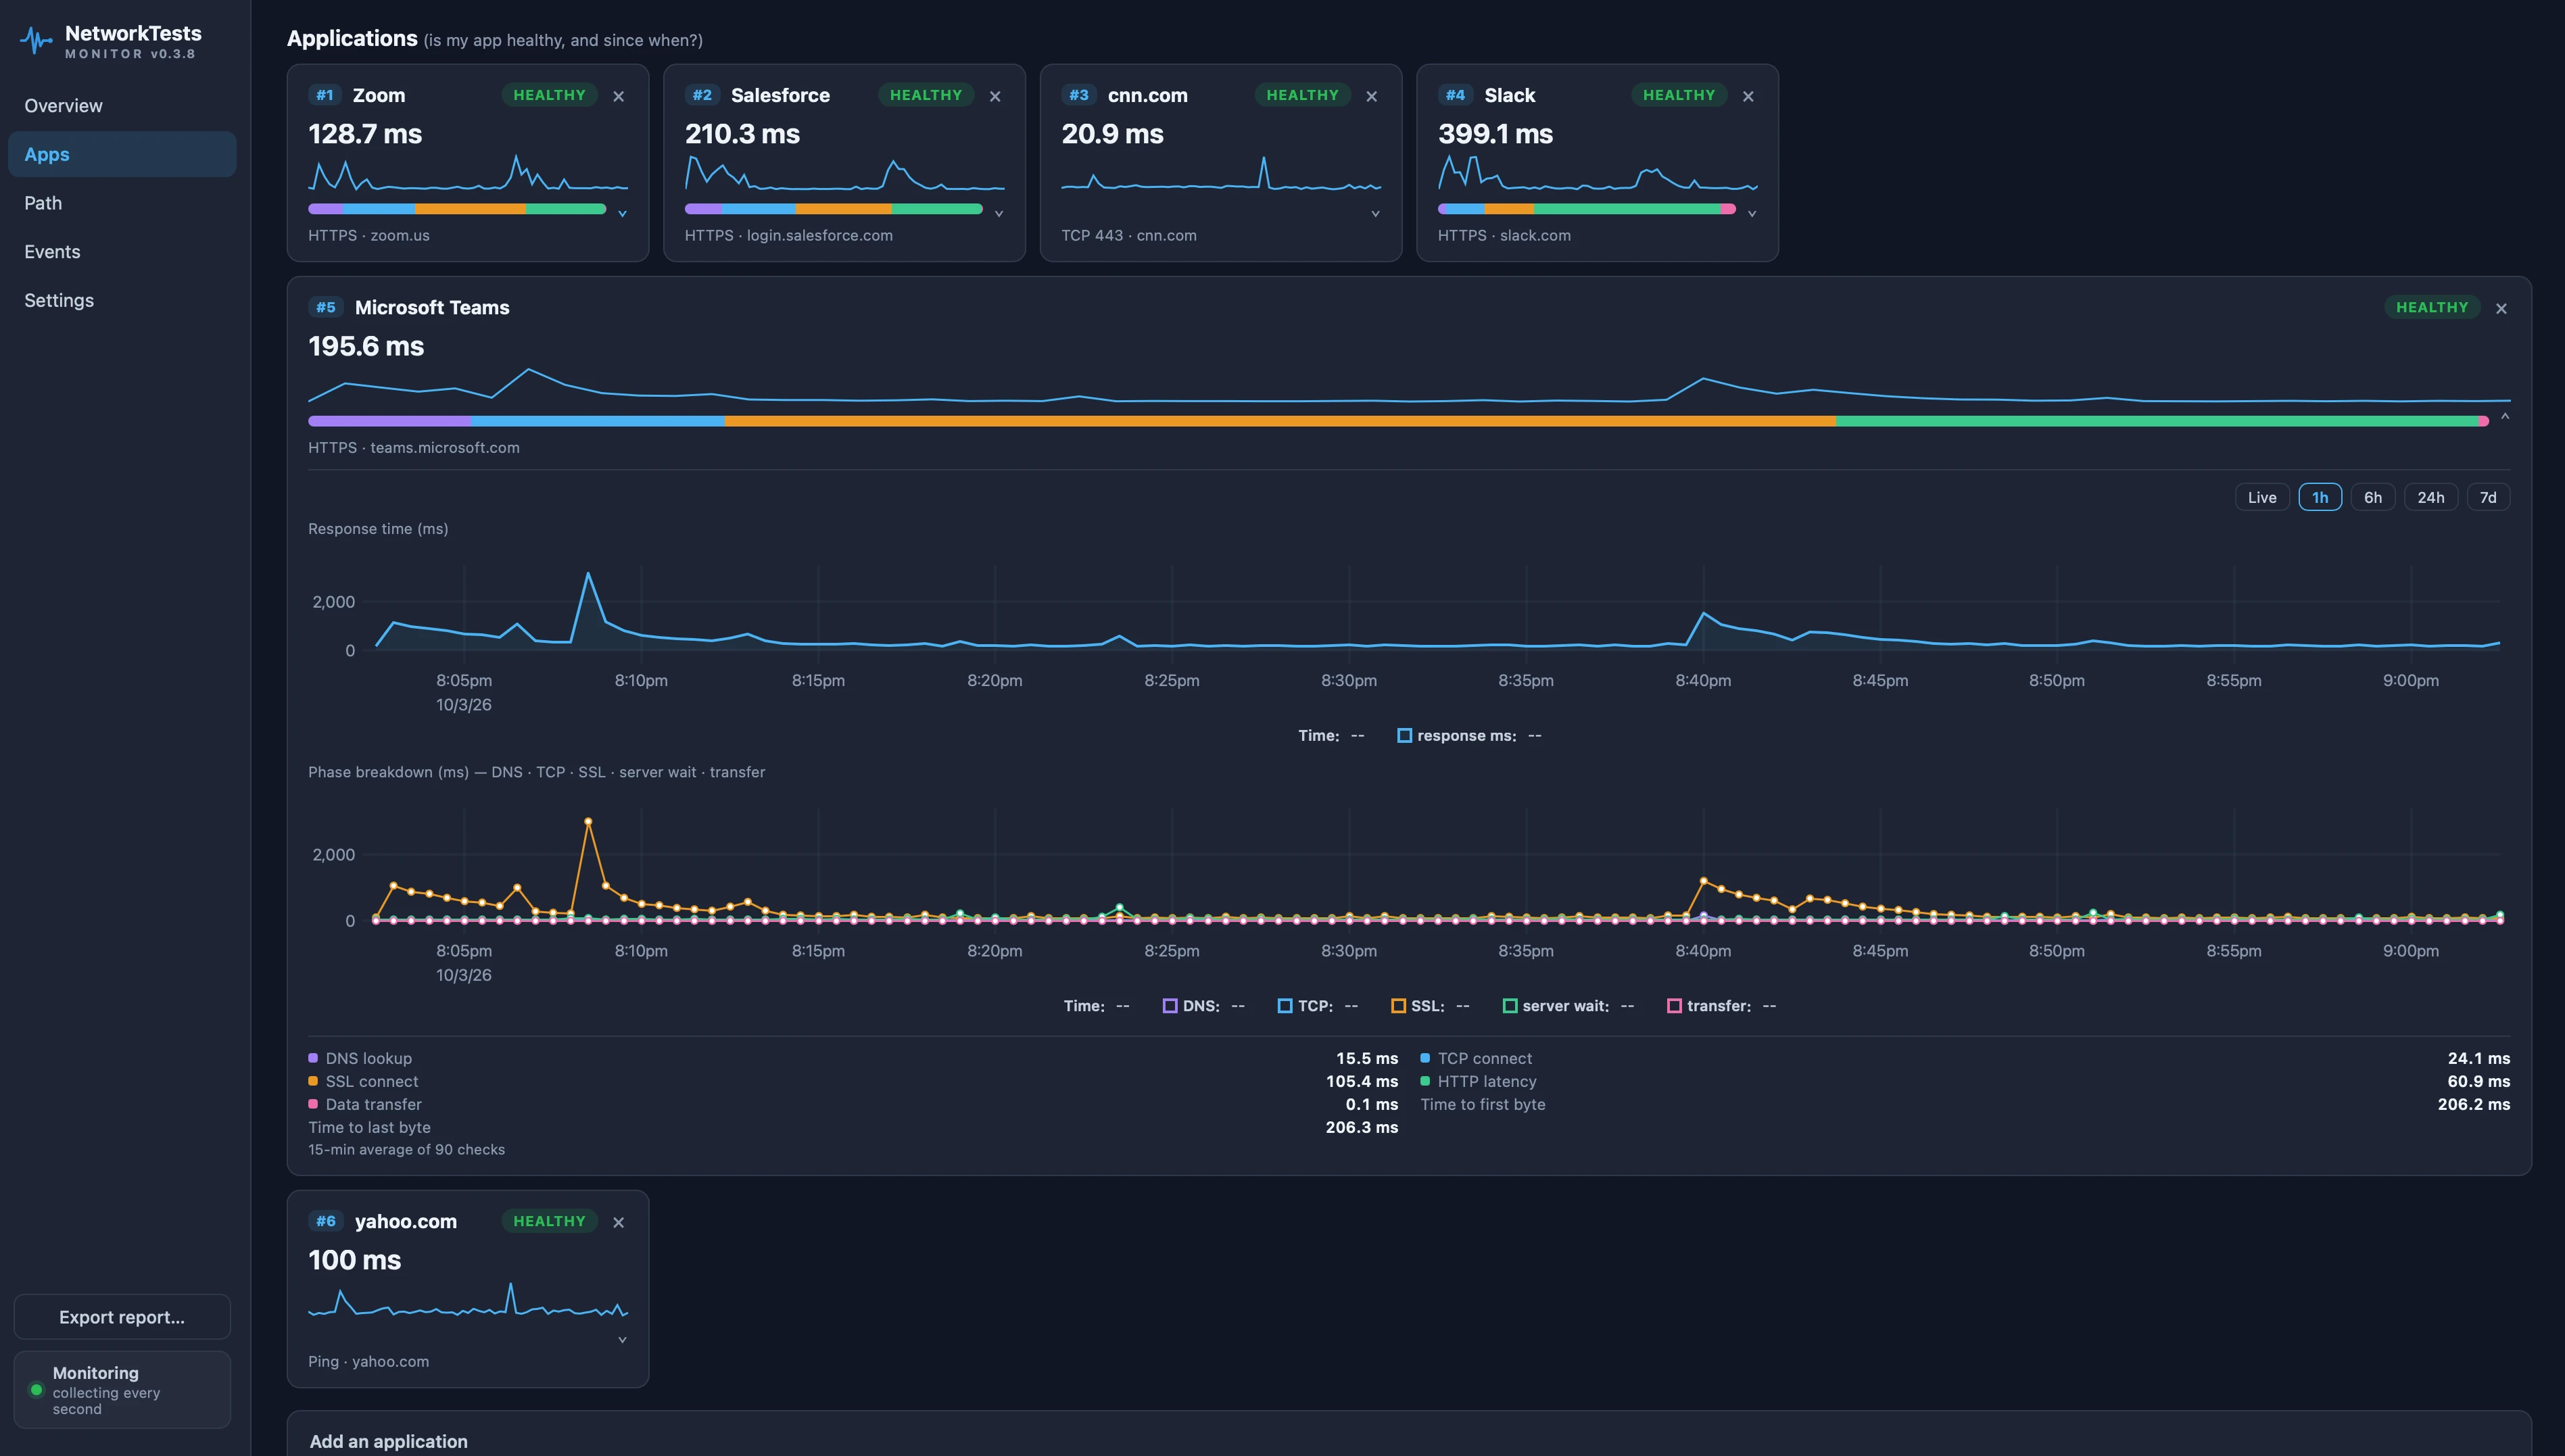Open Settings from the sidebar
The width and height of the screenshot is (2565, 1456).
pos(122,300)
